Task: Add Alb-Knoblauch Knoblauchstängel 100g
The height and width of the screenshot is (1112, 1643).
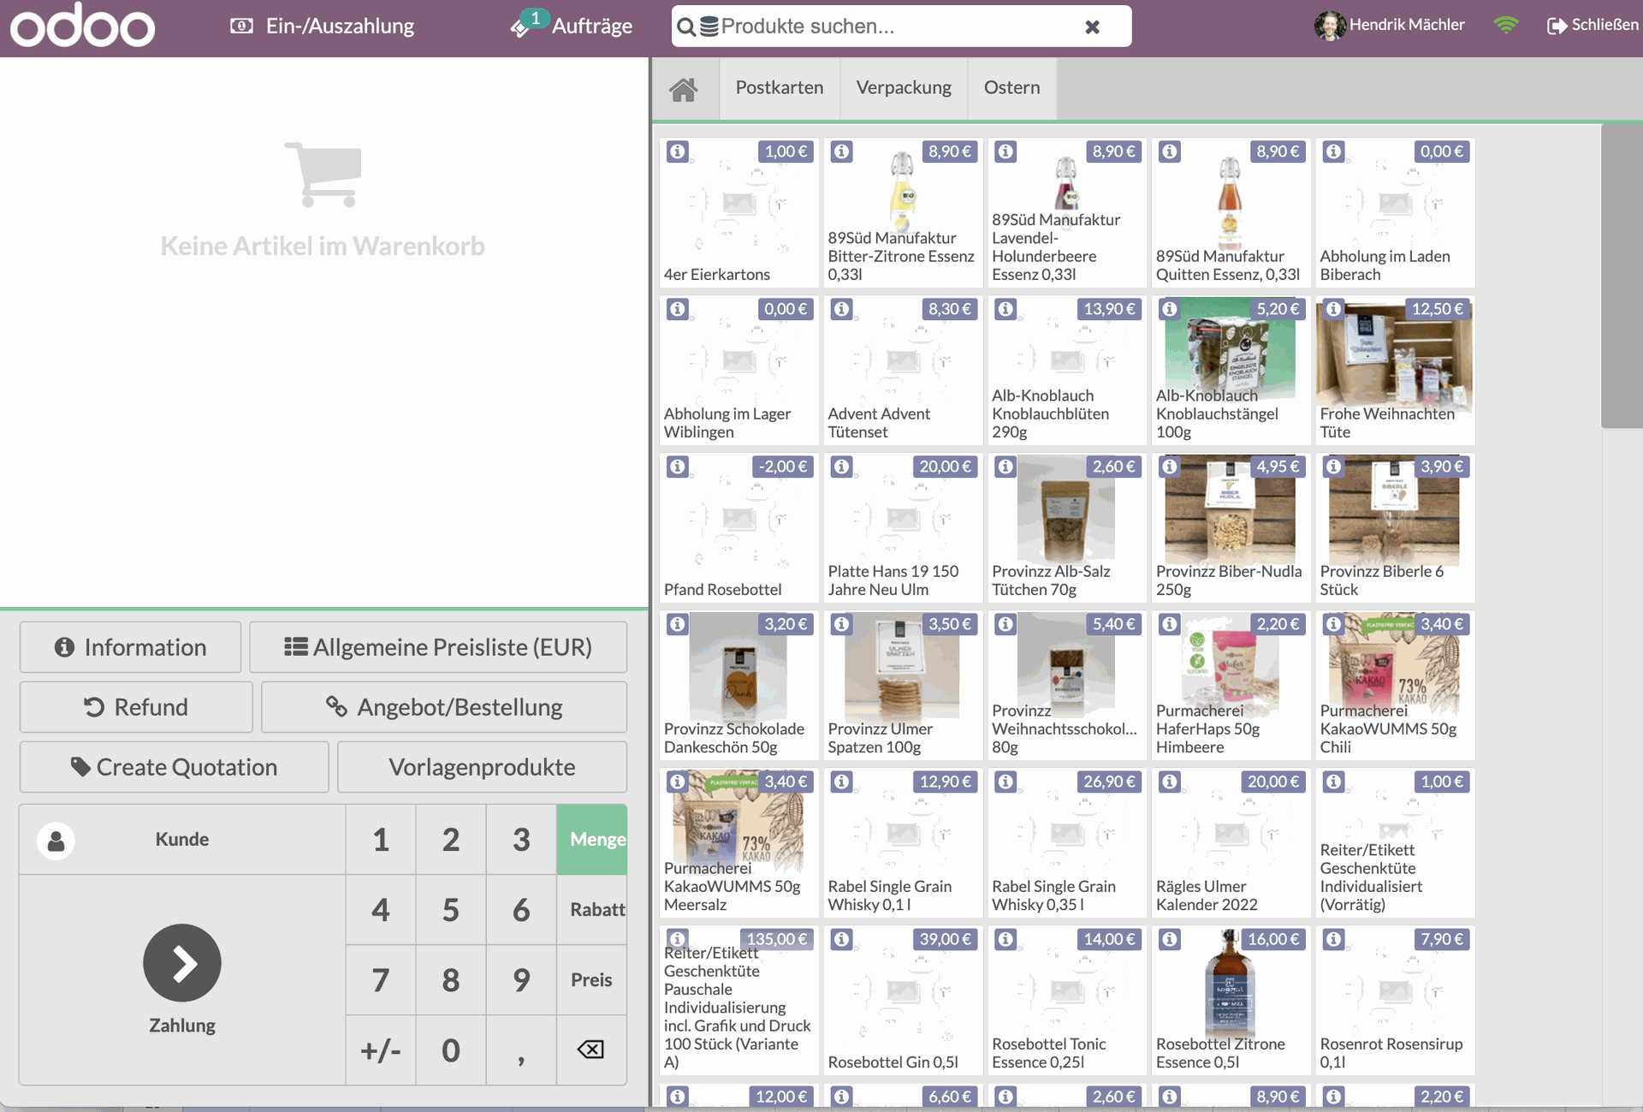Action: click(x=1231, y=371)
